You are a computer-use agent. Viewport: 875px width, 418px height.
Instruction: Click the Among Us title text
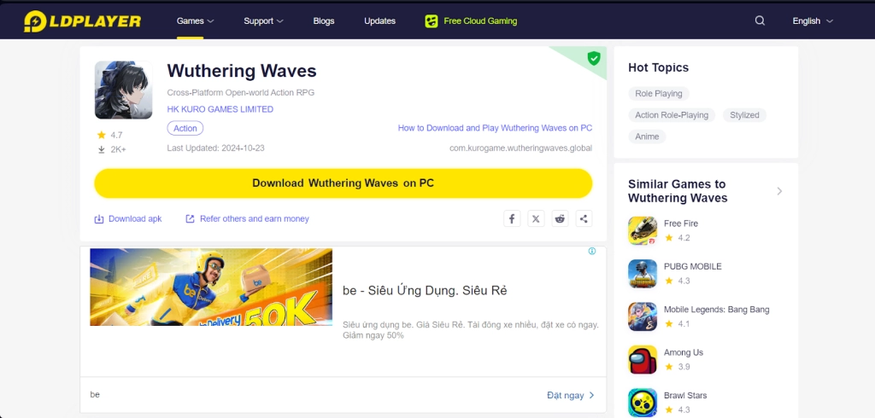click(683, 352)
